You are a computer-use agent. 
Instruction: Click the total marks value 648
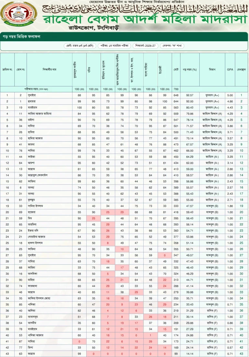[176, 95]
